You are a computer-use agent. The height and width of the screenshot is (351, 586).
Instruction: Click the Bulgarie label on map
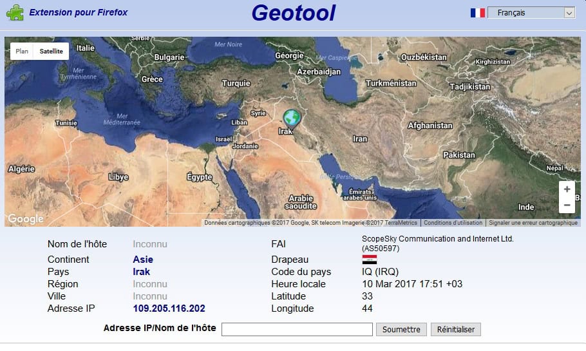click(x=169, y=57)
